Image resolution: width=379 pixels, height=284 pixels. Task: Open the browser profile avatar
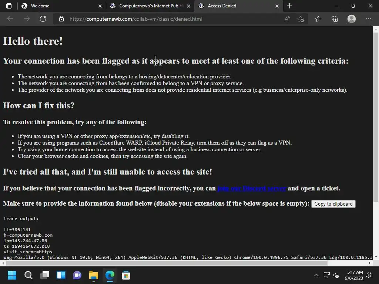point(352,19)
